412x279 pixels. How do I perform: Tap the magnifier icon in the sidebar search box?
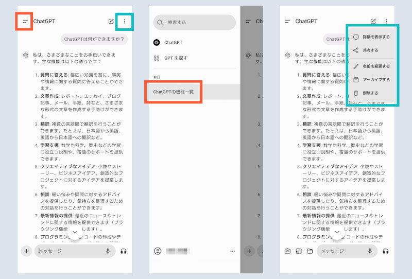[160, 22]
